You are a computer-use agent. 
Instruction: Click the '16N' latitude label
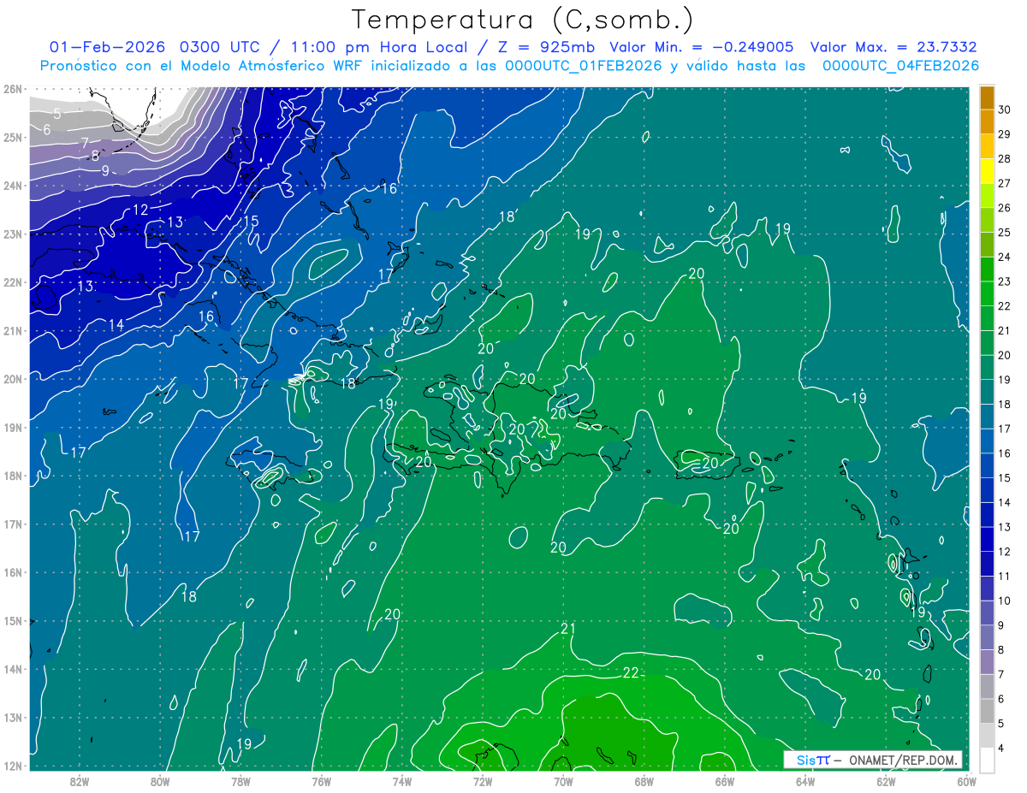pyautogui.click(x=12, y=572)
